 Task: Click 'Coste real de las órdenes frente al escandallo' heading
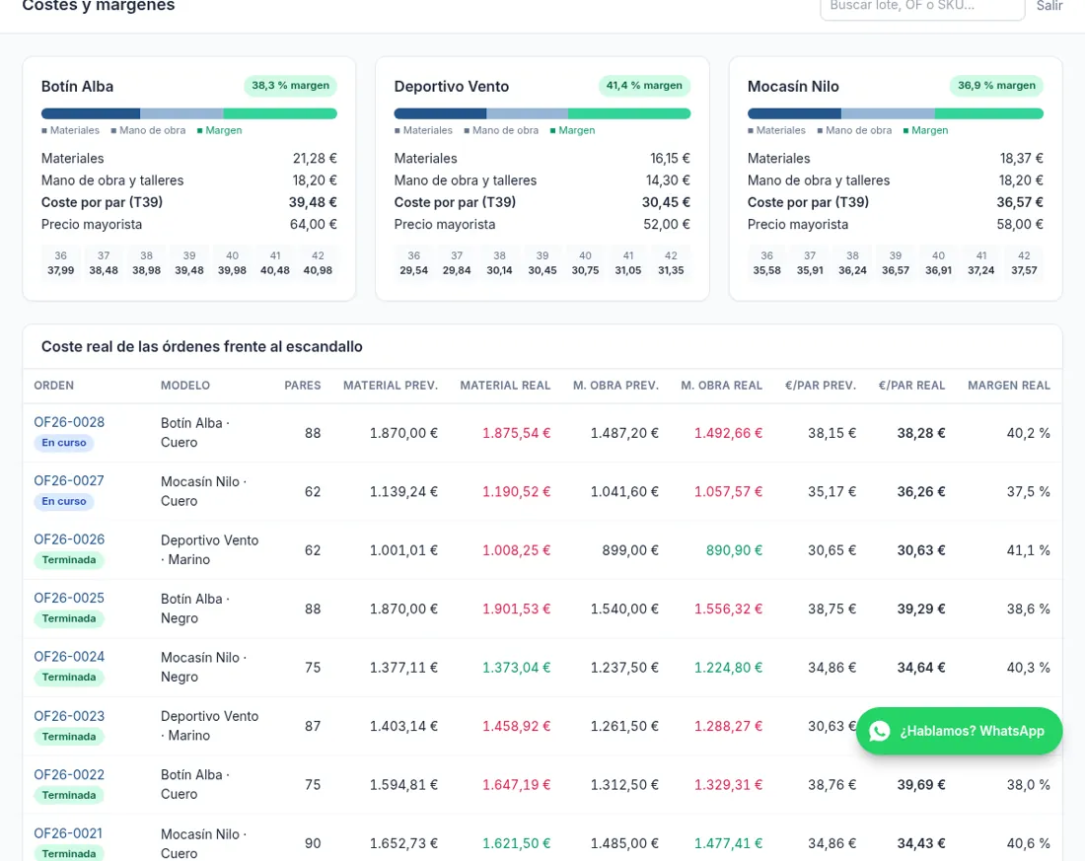[x=202, y=347]
